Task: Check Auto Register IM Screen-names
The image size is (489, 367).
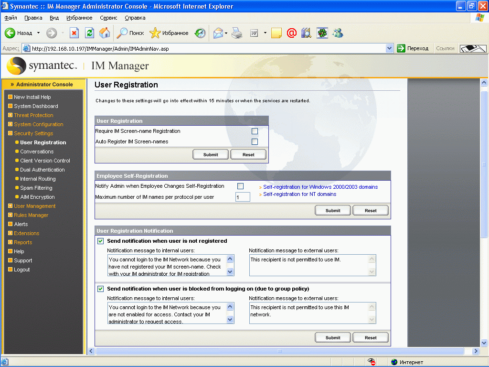Action: pyautogui.click(x=255, y=141)
